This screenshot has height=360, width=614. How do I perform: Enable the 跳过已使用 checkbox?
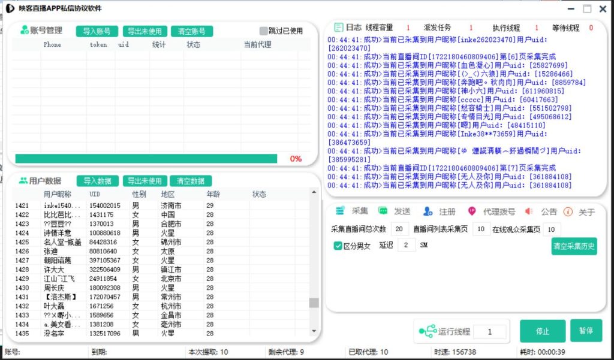[263, 31]
